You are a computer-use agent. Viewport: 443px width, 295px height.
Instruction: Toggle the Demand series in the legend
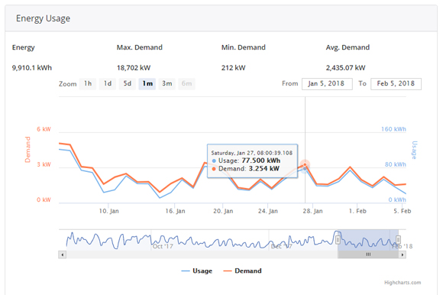click(242, 271)
